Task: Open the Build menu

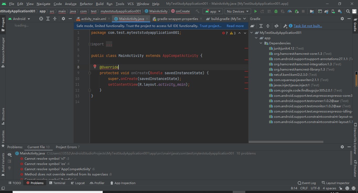Action: (100, 4)
